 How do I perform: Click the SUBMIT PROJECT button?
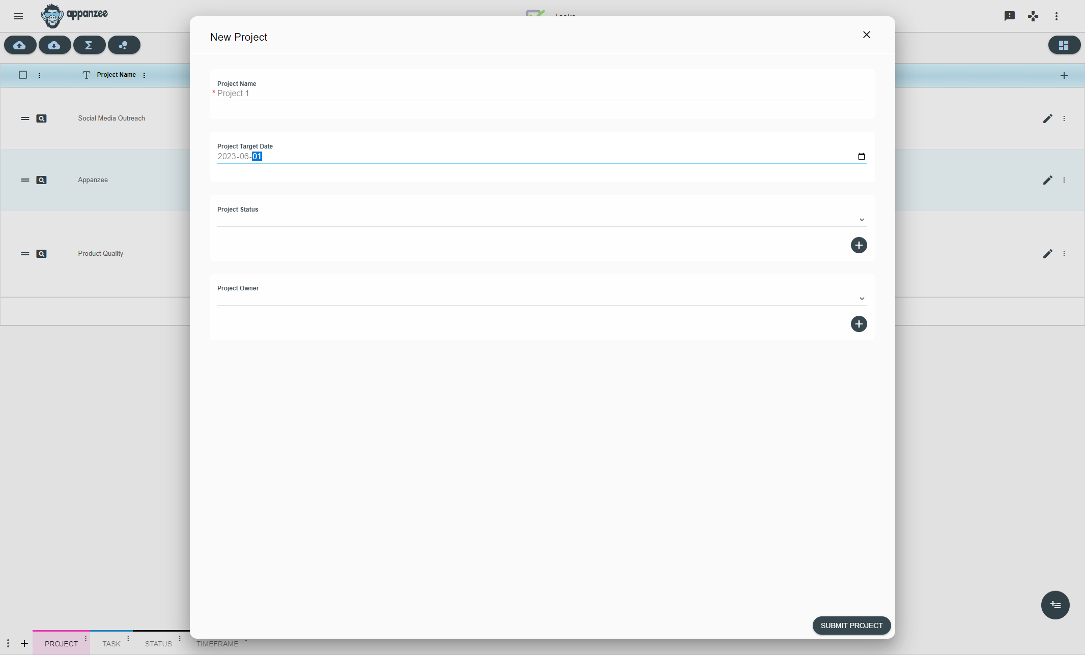pyautogui.click(x=851, y=626)
